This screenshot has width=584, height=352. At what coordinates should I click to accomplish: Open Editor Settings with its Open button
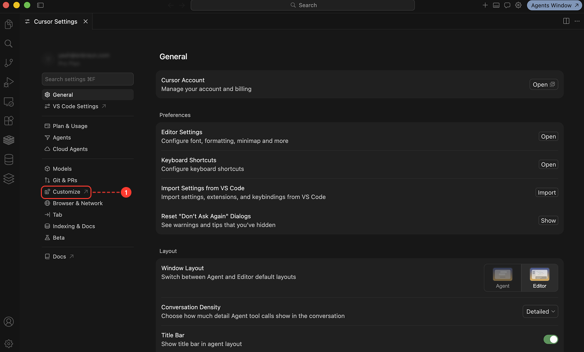[548, 136]
